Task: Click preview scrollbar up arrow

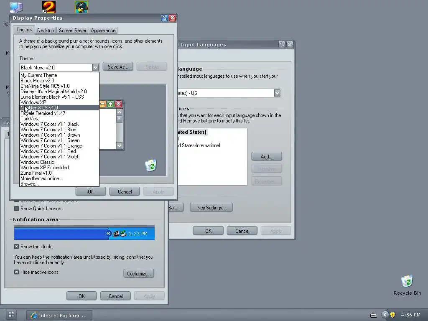Action: (119, 112)
